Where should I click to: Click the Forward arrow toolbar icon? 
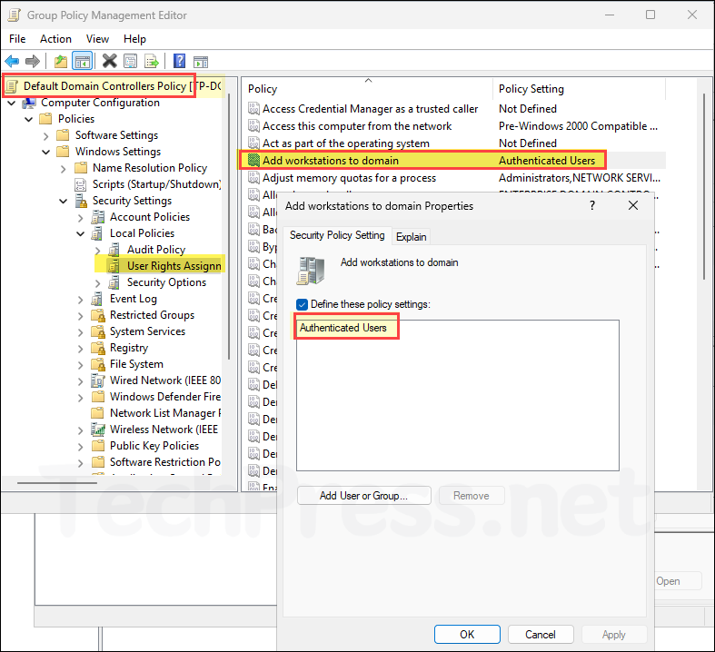33,61
